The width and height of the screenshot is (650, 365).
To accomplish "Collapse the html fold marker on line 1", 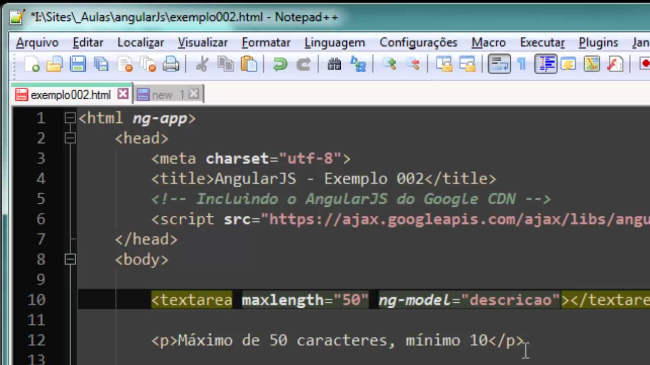I will tap(70, 119).
